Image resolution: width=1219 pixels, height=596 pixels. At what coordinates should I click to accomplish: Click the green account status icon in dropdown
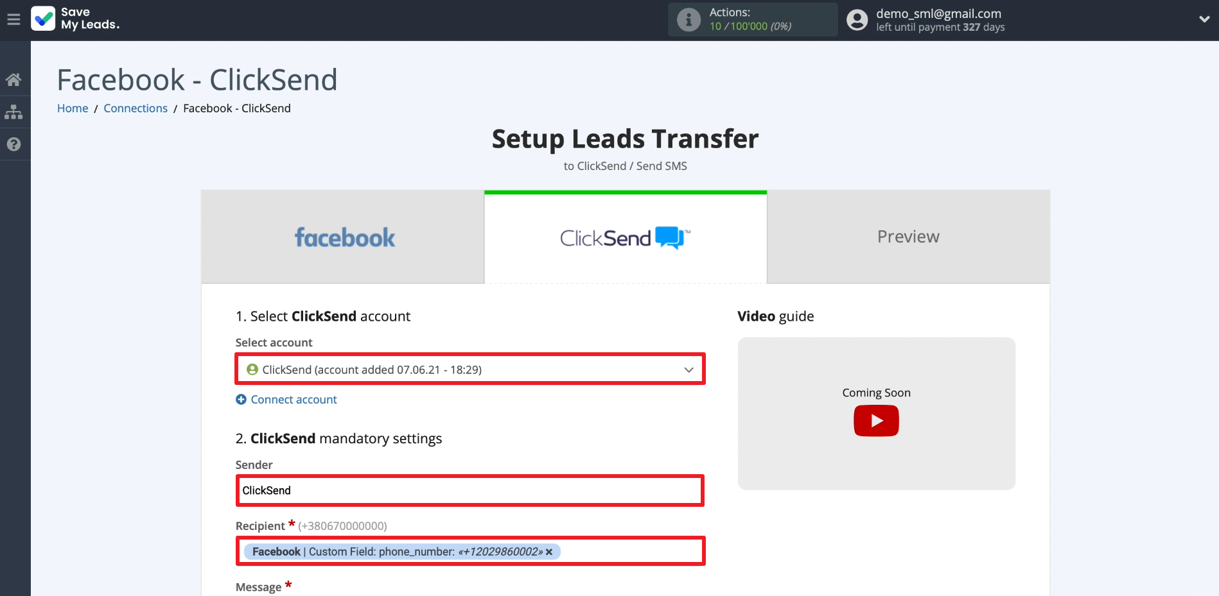tap(252, 370)
